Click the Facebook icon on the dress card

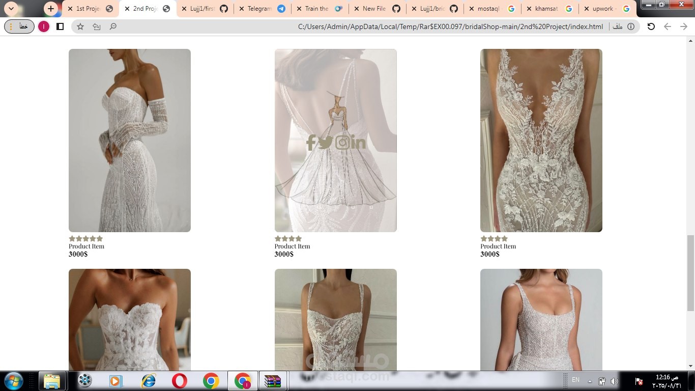point(310,143)
